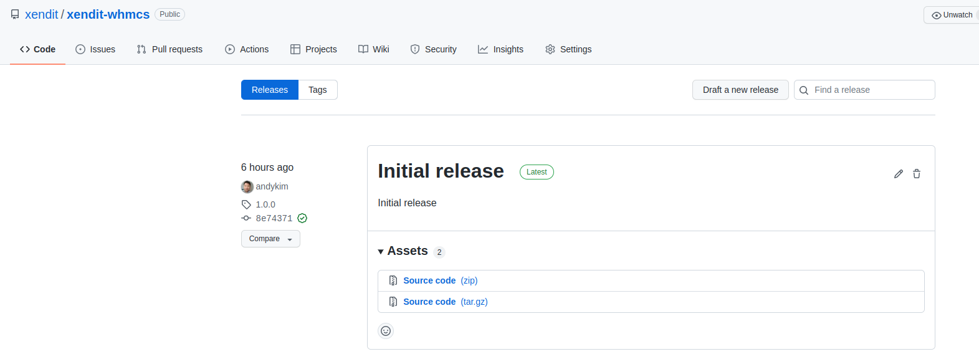Select the Code tab
Screen dimensions: 979x354
coord(37,49)
